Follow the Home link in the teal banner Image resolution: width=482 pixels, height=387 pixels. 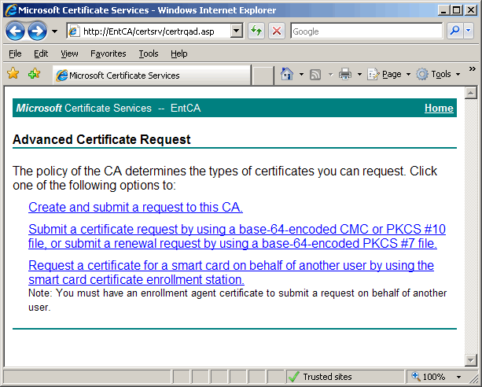point(439,108)
